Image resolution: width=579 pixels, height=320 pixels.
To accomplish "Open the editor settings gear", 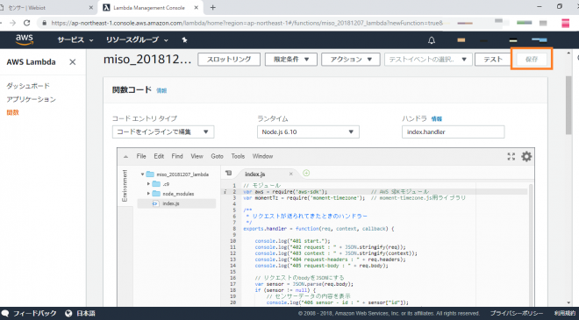I will click(x=526, y=157).
